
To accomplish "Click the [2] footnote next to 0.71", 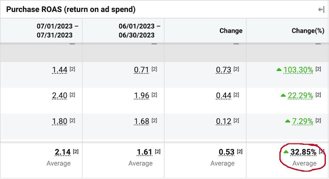I will click(154, 69).
